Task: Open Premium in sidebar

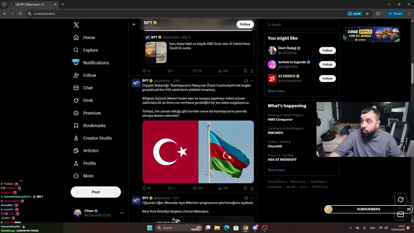Action: coord(87,113)
